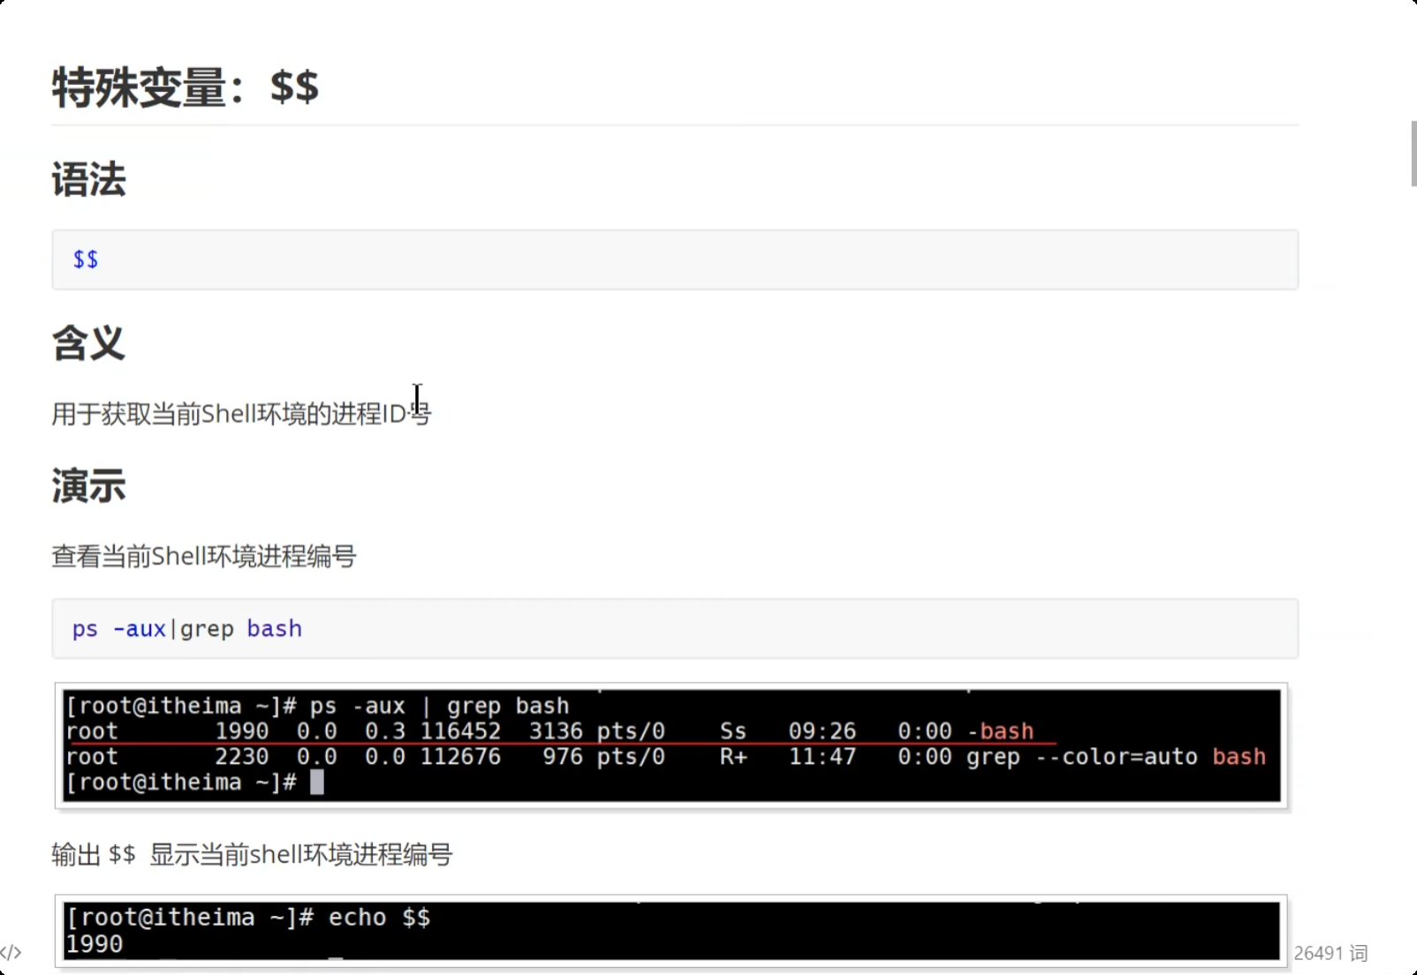Click the line 查看当前Shell环境进程编号
The image size is (1417, 975).
(x=204, y=556)
